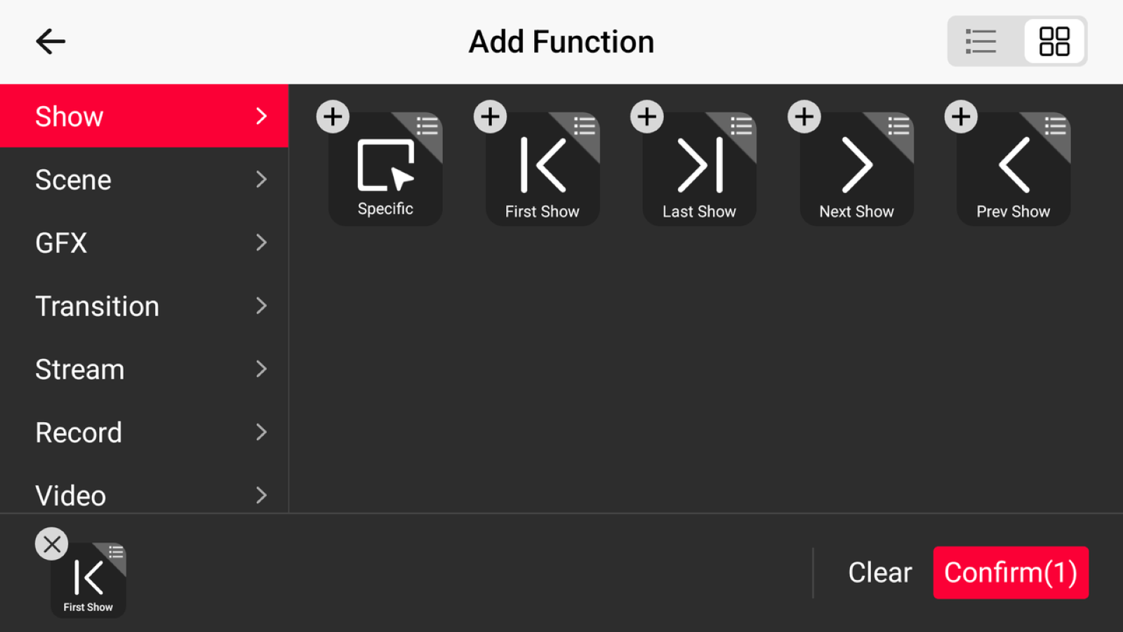Image resolution: width=1123 pixels, height=632 pixels.
Task: Switch to list view layout
Action: (x=981, y=41)
